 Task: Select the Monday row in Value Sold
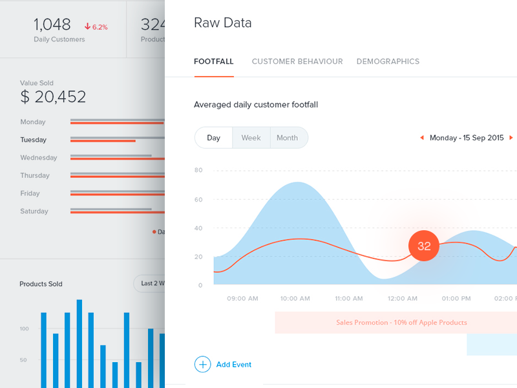click(33, 122)
